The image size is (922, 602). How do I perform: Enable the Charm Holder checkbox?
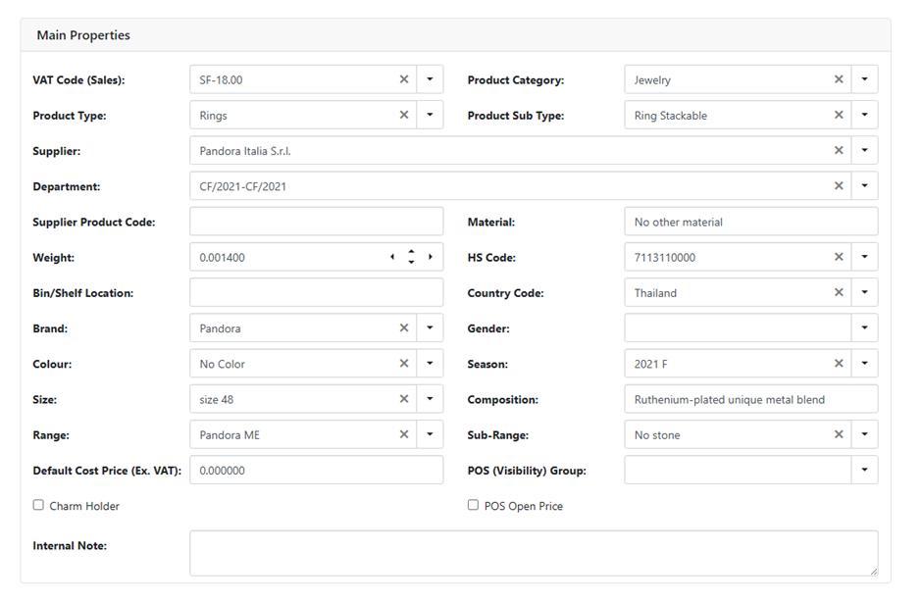38,505
